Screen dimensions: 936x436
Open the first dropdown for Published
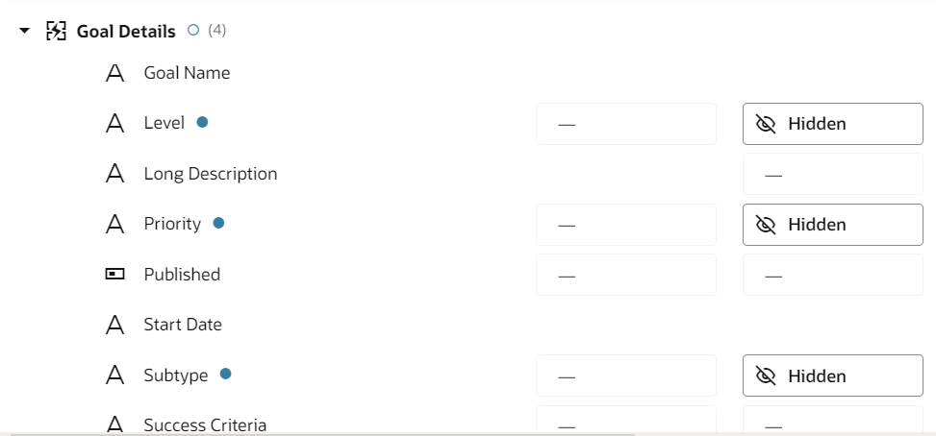tap(626, 275)
